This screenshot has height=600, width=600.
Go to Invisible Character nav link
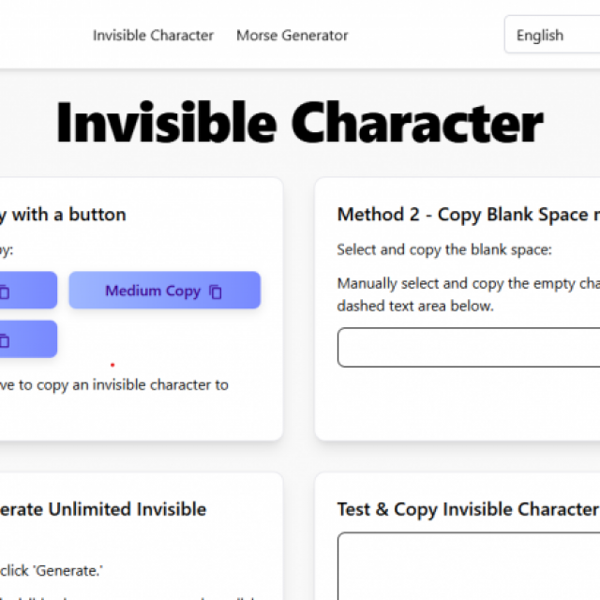[x=153, y=36]
